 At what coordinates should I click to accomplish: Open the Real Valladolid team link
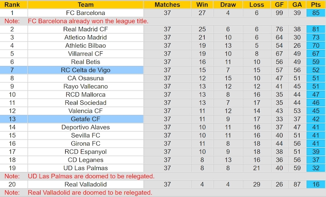coord(86,184)
